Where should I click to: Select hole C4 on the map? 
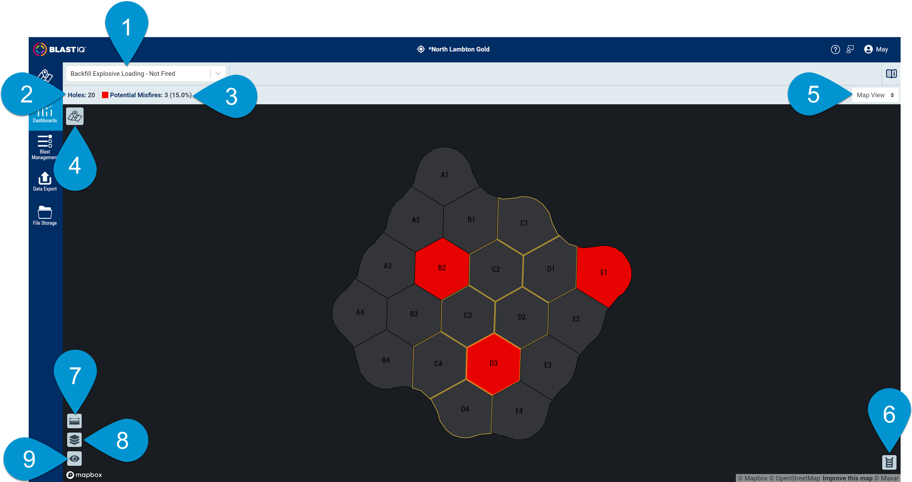click(x=438, y=364)
